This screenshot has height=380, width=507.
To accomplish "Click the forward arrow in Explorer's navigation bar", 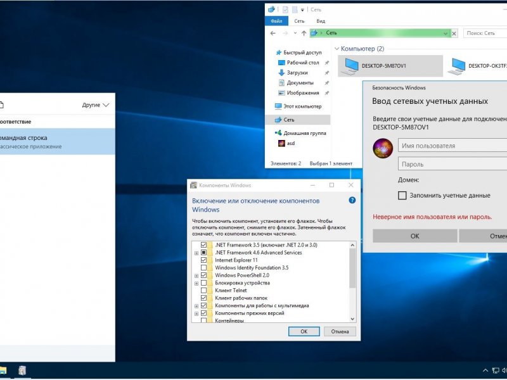I will click(285, 33).
